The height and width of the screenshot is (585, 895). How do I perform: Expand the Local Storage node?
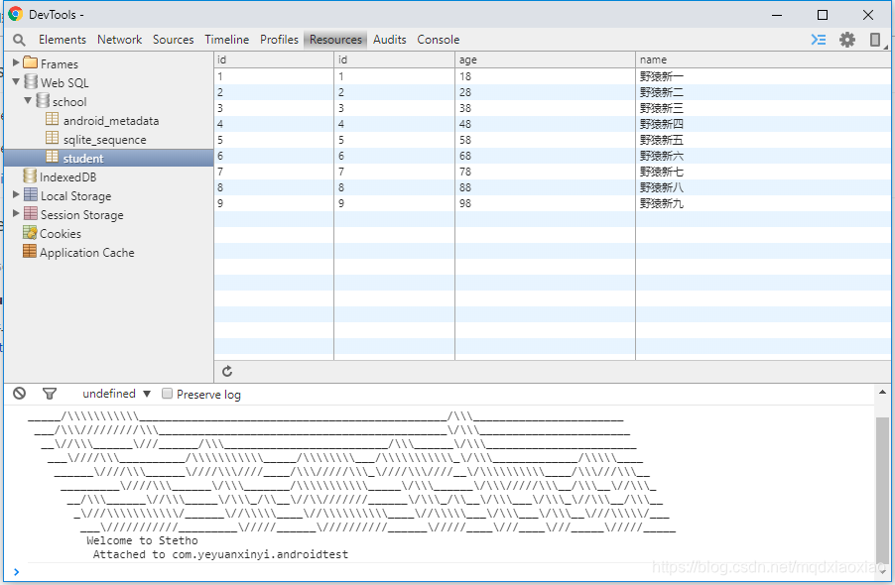(x=16, y=194)
